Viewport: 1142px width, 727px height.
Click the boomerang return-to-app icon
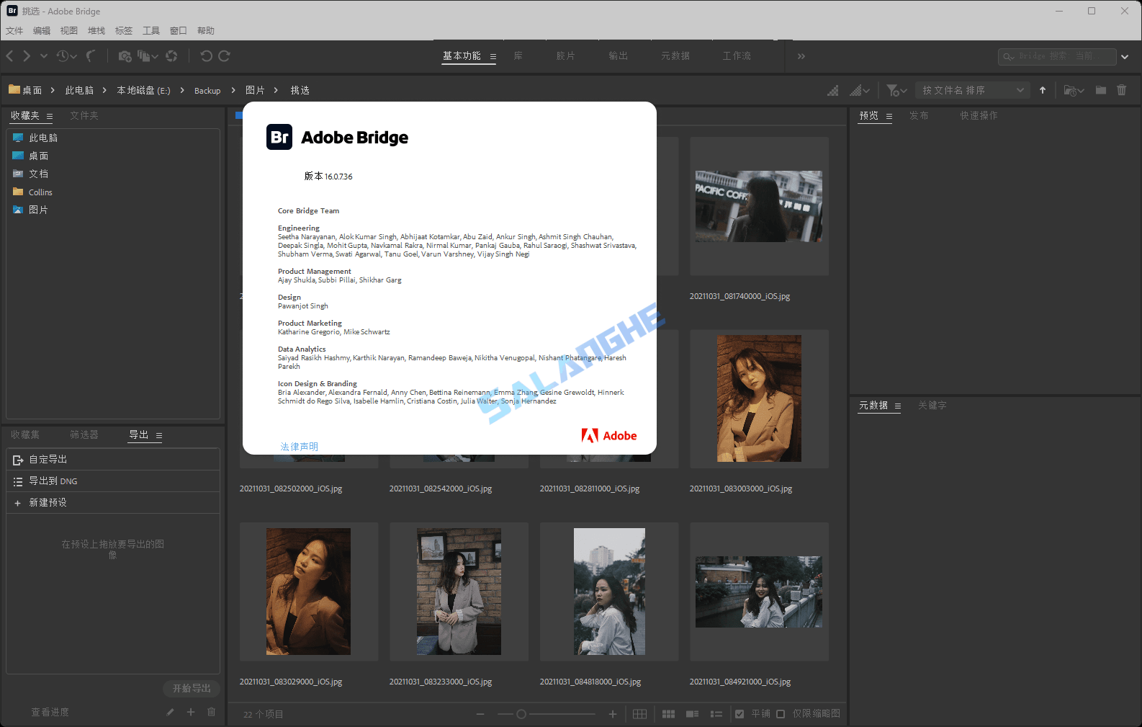(91, 56)
